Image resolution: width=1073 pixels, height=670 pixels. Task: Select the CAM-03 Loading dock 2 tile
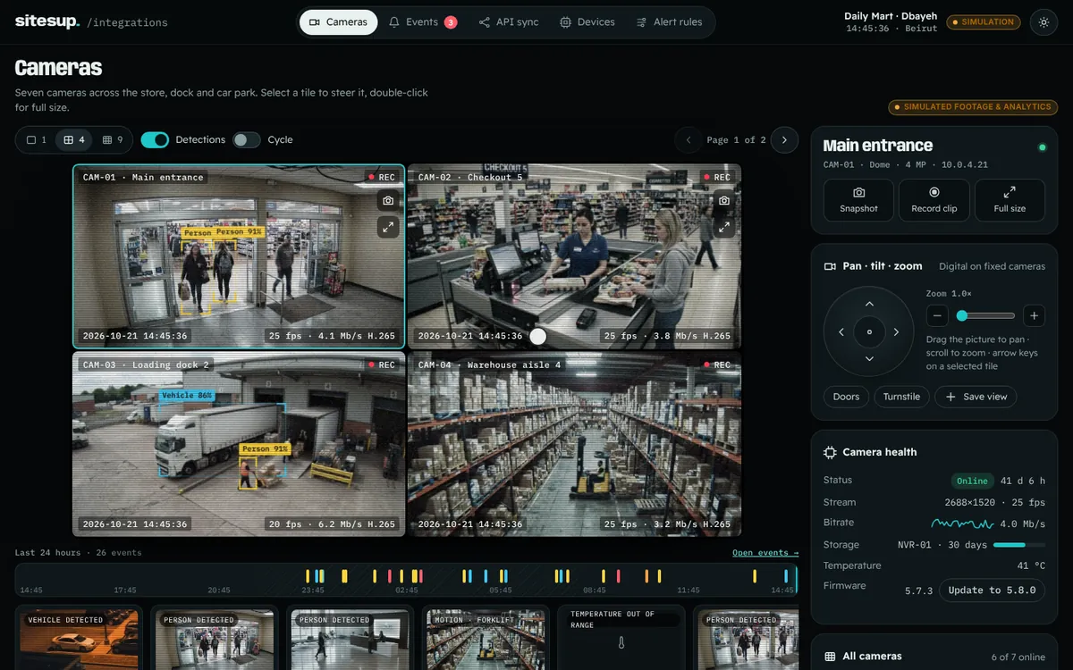(239, 444)
